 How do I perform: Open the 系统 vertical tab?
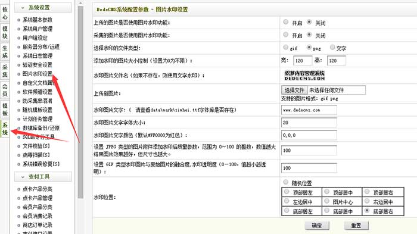5,129
